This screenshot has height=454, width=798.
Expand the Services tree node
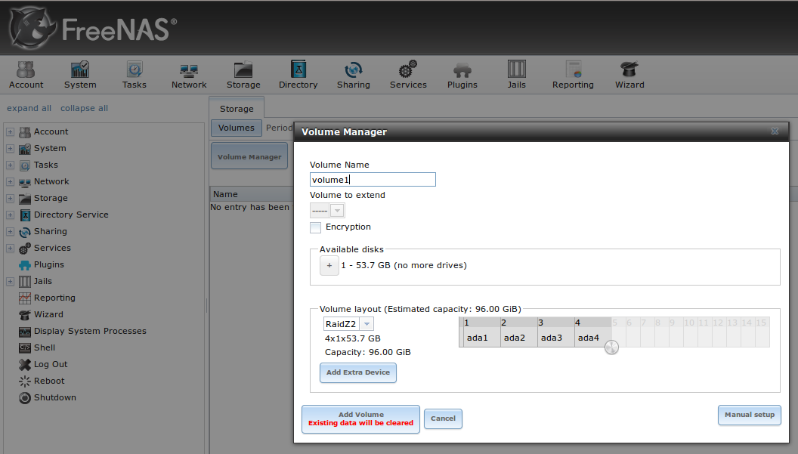10,249
